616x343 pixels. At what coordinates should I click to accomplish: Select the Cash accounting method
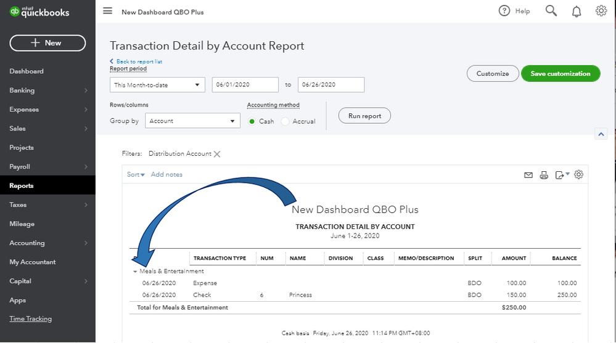click(252, 121)
